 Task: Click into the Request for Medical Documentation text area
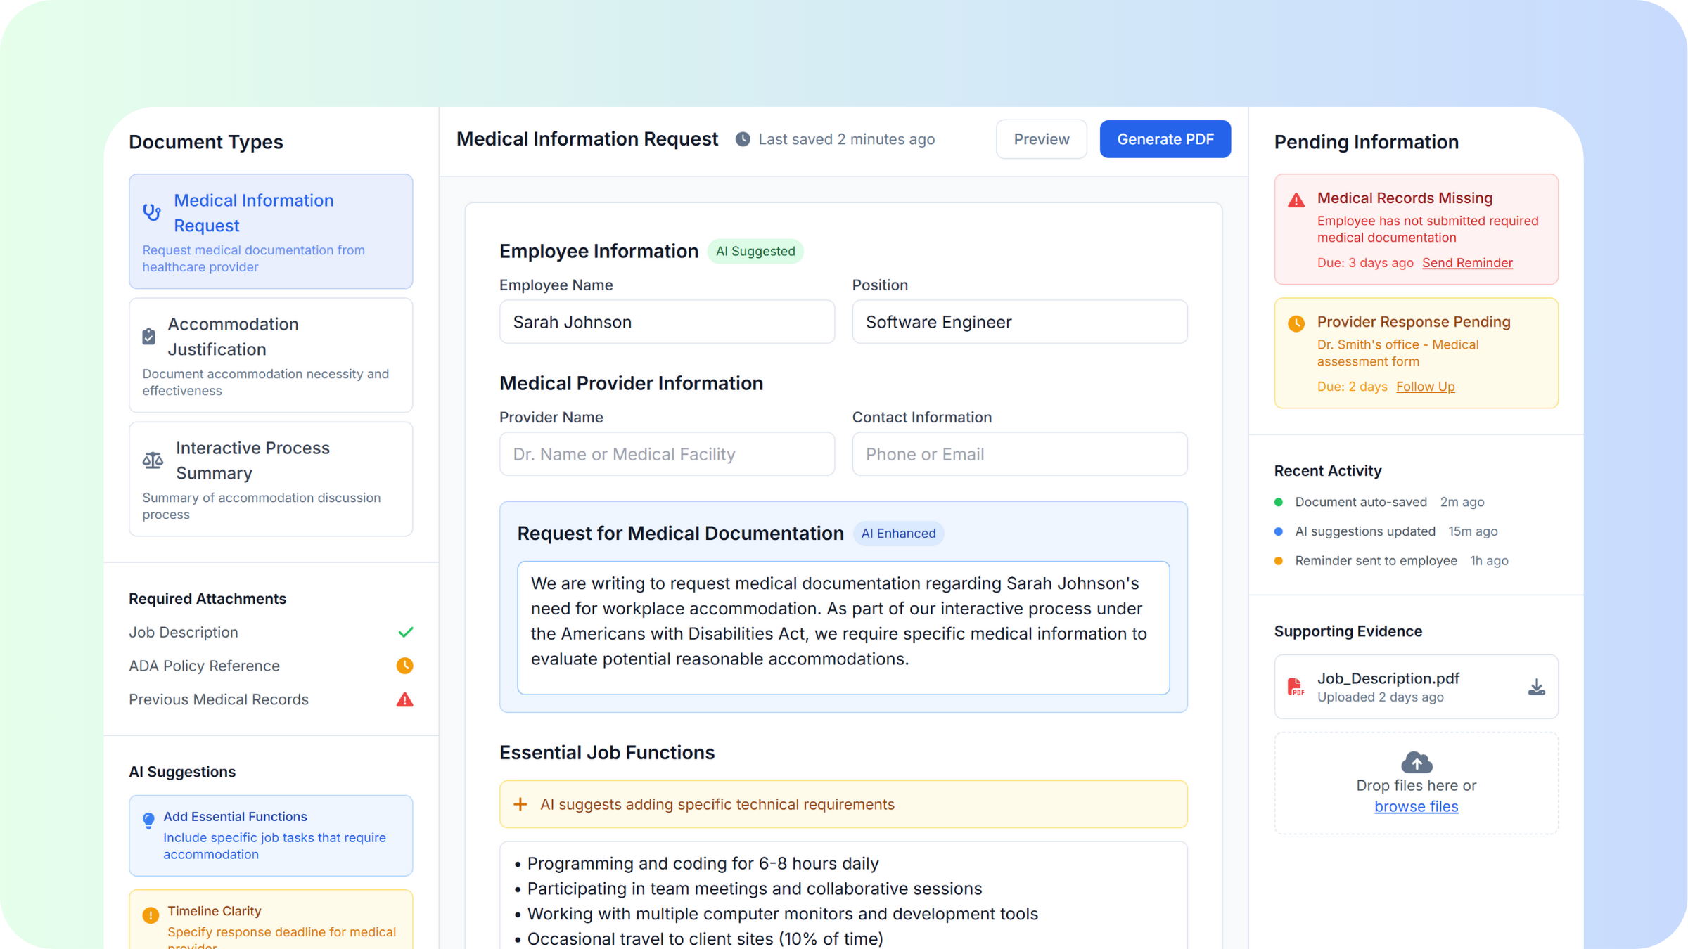(843, 628)
